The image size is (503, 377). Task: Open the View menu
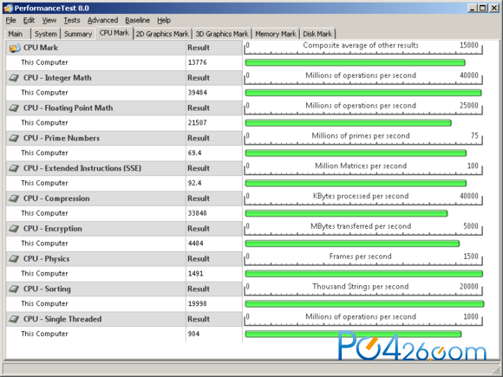coord(49,20)
